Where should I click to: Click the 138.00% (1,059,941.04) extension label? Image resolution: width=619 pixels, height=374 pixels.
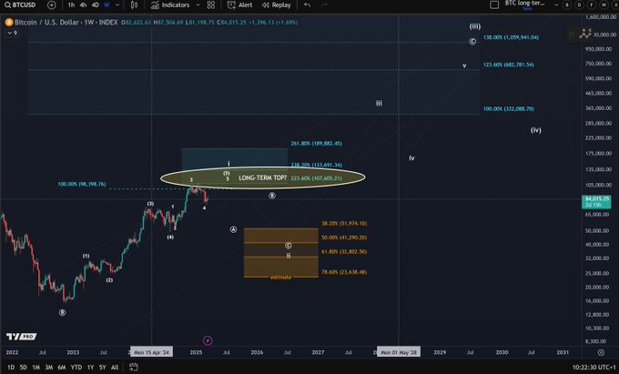pyautogui.click(x=511, y=37)
